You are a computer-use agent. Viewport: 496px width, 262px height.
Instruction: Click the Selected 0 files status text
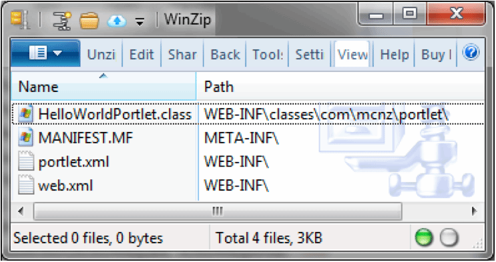pos(88,238)
